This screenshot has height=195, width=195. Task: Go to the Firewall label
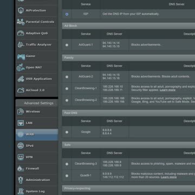(x=32, y=168)
